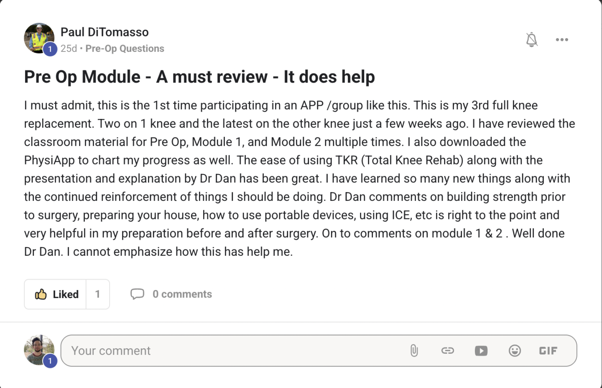Viewport: 602px width, 388px height.
Task: Focus the Your comment input field
Action: pyautogui.click(x=234, y=351)
